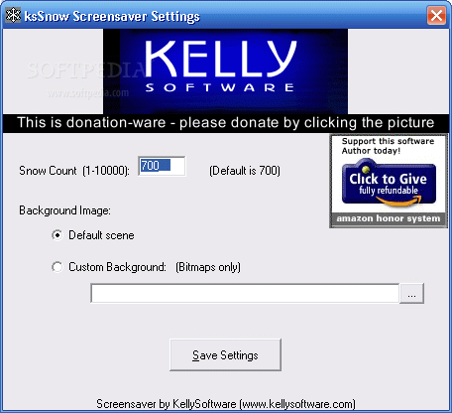Click the Kelly Software banner picture
452x413 pixels.
click(x=225, y=71)
